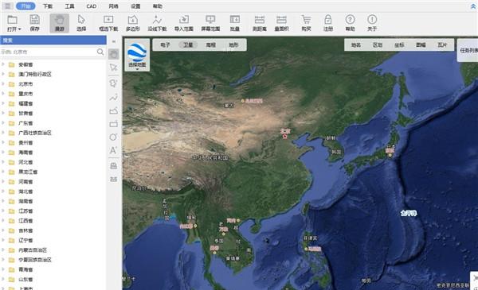Viewport: 478px width, 290px height.
Task: Toggle 图幅 map sheet overlay
Action: point(421,44)
